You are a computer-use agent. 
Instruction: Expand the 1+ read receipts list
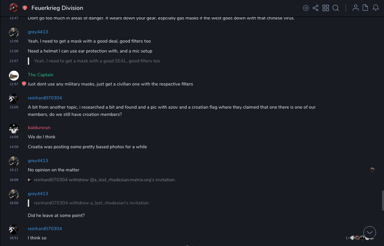348,238
